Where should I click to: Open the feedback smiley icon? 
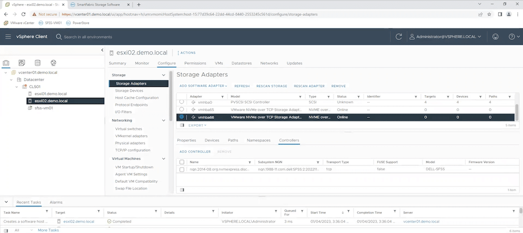point(495,37)
